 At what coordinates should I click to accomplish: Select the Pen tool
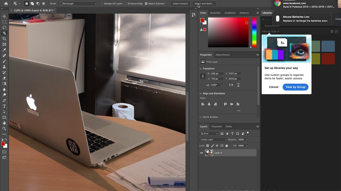[x=4, y=101]
